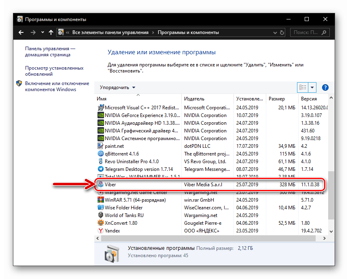Image resolution: width=348 pixels, height=279 pixels.
Task: Click the search magnifier icon
Action: (324, 32)
